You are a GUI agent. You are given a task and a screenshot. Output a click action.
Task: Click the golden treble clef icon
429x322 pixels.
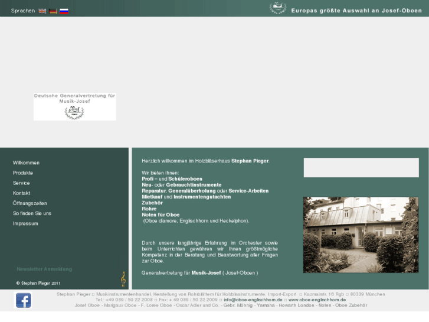click(123, 279)
